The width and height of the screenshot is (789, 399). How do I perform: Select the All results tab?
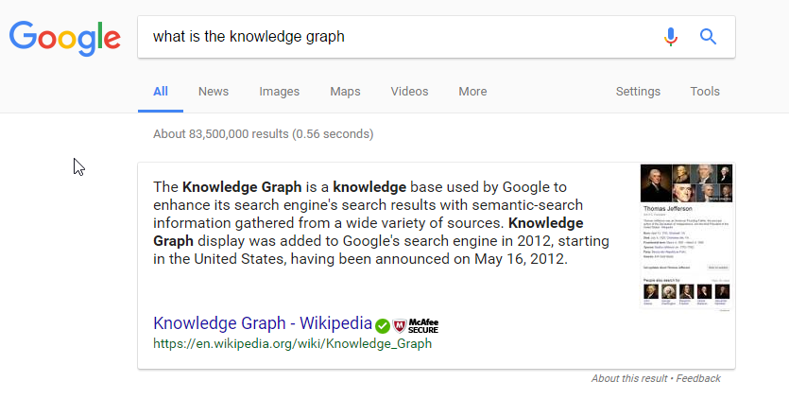click(161, 92)
